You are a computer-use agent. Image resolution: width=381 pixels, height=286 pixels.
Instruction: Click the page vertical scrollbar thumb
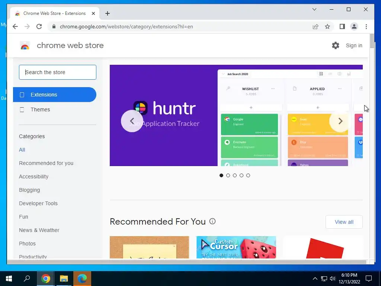(372, 41)
